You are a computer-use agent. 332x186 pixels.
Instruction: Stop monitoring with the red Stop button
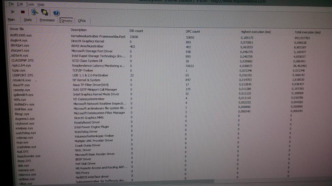tap(23, 12)
